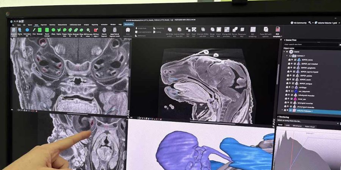The height and width of the screenshot is (170, 341).
Task: Click the ROI rendering icon
Action: [x=252, y=31]
